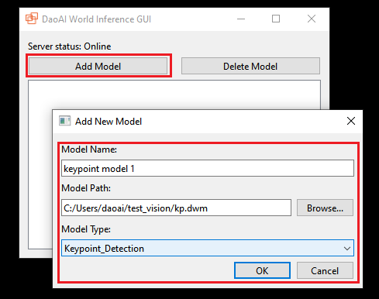Click the Delete Model button
The height and width of the screenshot is (299, 379).
[x=250, y=66]
